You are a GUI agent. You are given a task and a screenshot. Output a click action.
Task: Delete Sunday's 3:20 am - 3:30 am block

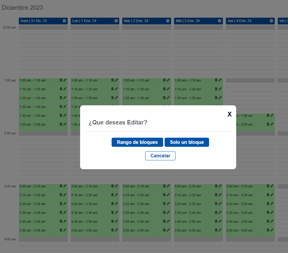pos(61,204)
